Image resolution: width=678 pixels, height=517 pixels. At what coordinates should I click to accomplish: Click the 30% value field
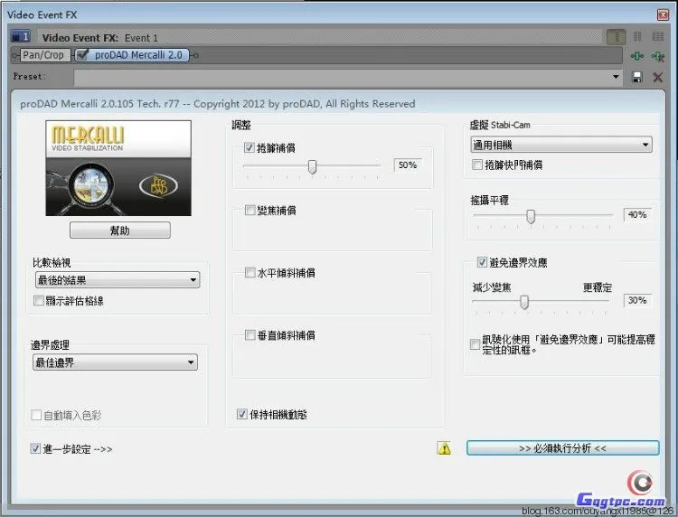point(637,300)
